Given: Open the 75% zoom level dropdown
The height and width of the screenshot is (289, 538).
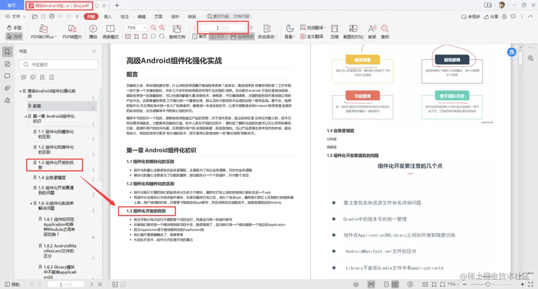Looking at the screenshot, I should click(x=136, y=27).
